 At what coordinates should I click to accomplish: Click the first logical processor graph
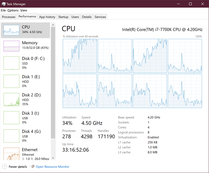pyautogui.click(x=79, y=55)
